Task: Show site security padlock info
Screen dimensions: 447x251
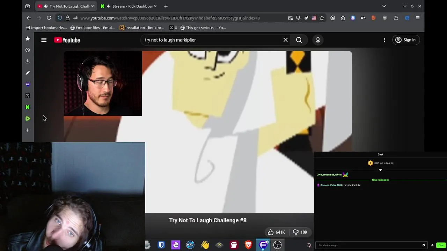Action: pos(68,18)
